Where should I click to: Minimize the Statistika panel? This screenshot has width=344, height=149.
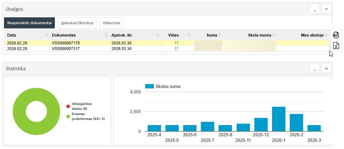click(x=315, y=68)
